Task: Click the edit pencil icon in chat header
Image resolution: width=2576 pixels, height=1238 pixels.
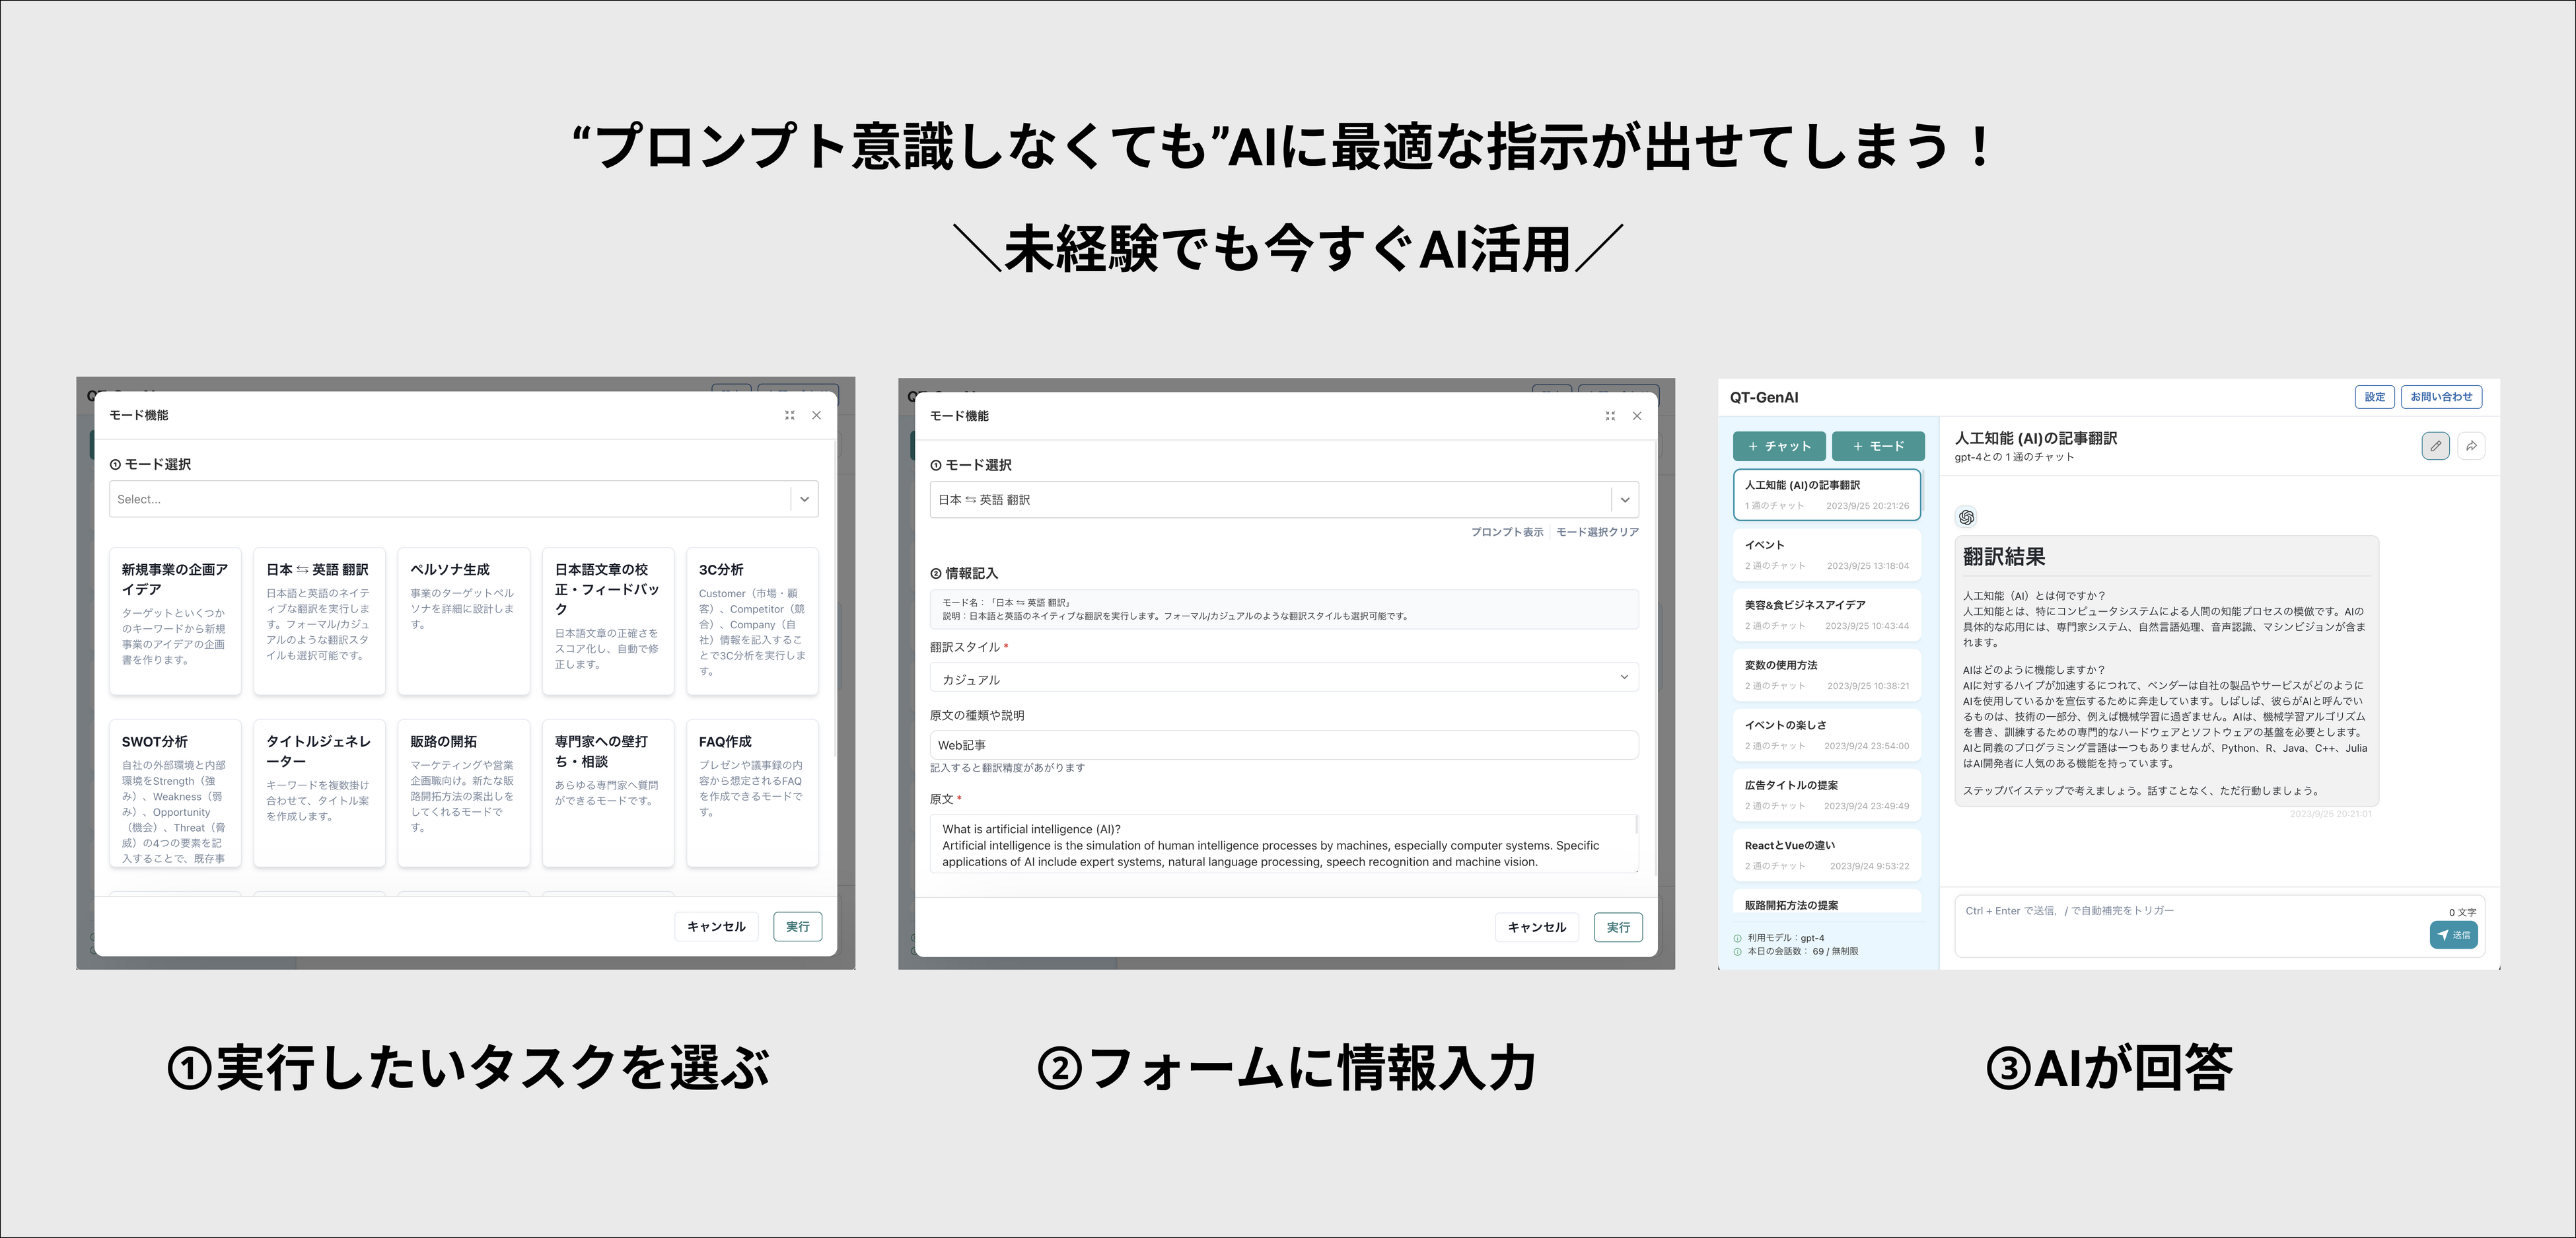Action: [2435, 446]
